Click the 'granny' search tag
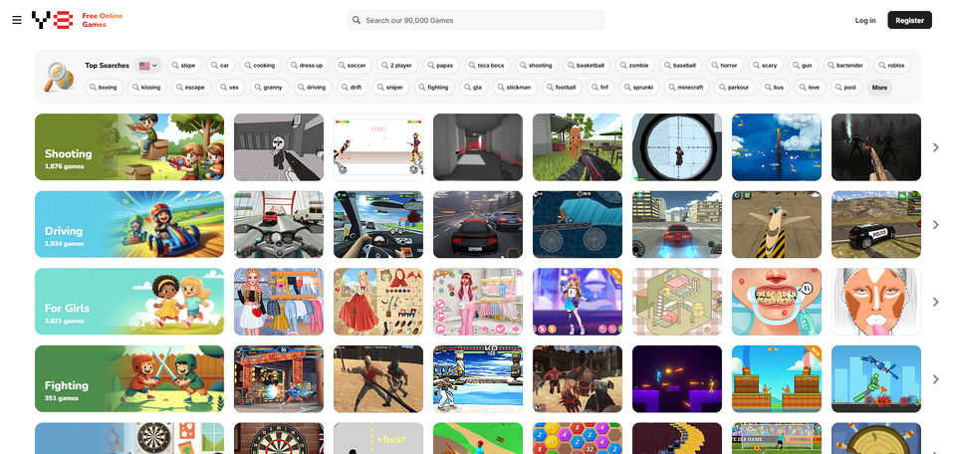The width and height of the screenshot is (956, 454). (269, 88)
